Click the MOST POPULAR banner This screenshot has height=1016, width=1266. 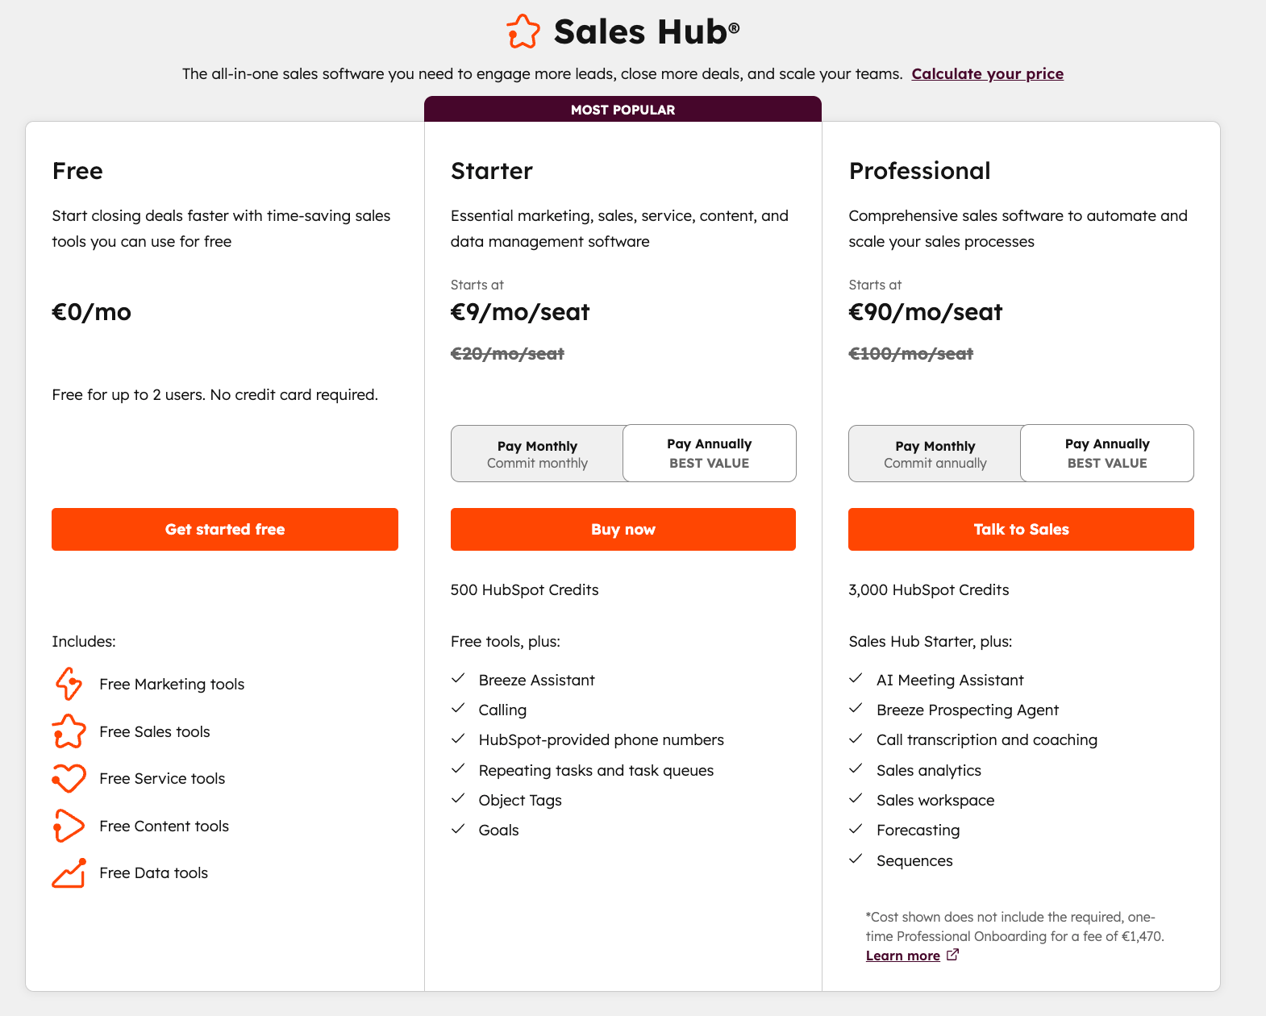pyautogui.click(x=623, y=109)
